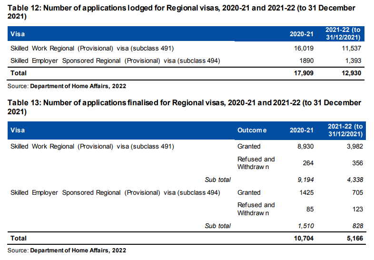Click the 828 sub total value

pos(356,226)
